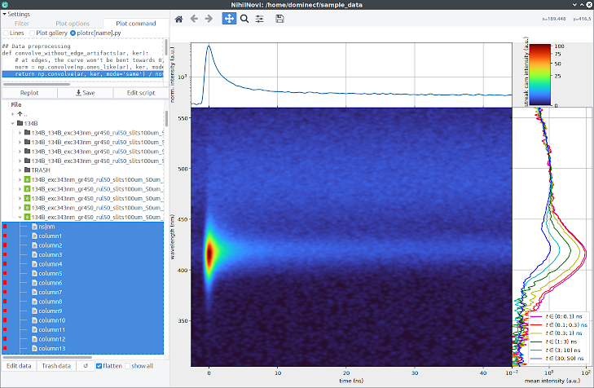This screenshot has height=388, width=594.
Task: Collapse the 134B folder
Action: pos(12,124)
